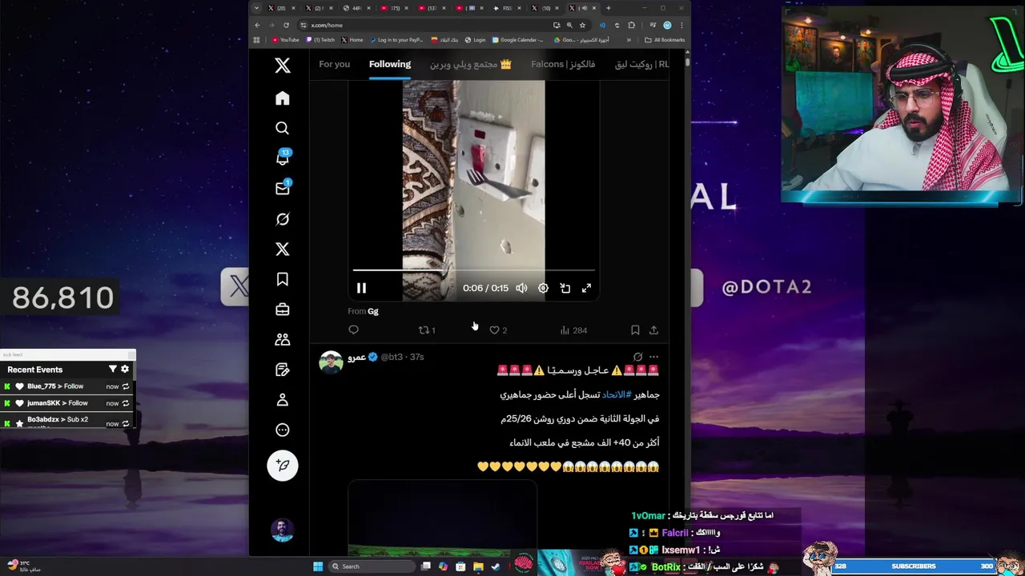Open the three-dot menu on عمرو's post

click(x=653, y=357)
